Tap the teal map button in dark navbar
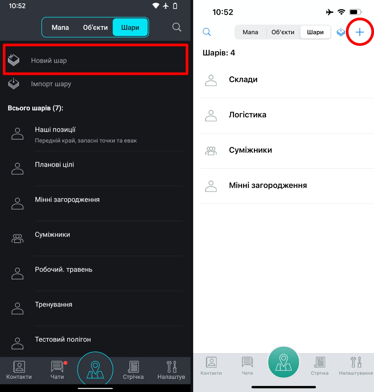 pyautogui.click(x=95, y=369)
